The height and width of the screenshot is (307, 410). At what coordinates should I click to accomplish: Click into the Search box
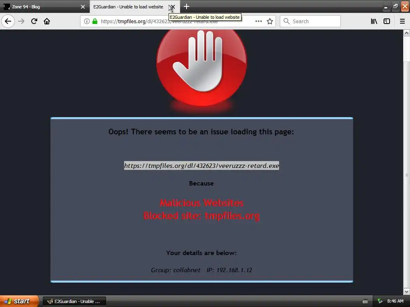(310, 21)
